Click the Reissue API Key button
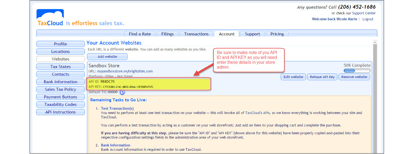The image size is (416, 154). point(322,77)
